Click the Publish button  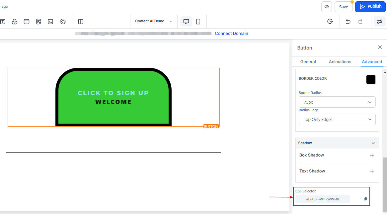click(370, 7)
